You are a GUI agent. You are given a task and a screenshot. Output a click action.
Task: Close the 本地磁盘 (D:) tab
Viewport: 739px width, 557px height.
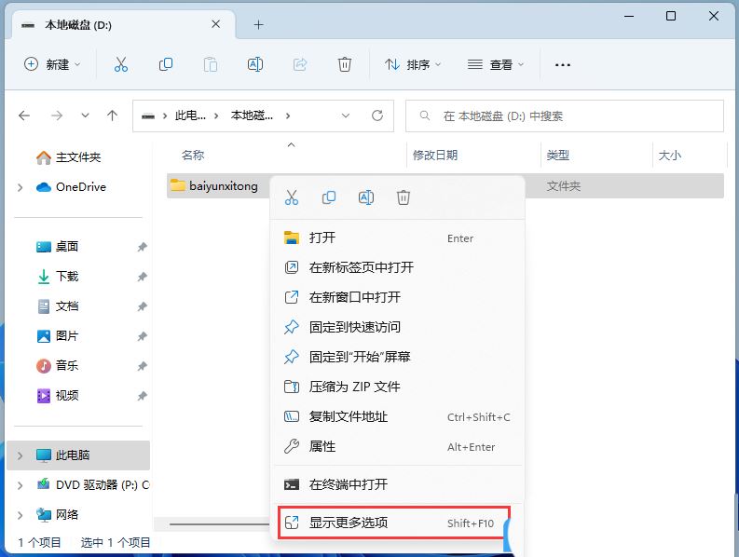pos(215,24)
